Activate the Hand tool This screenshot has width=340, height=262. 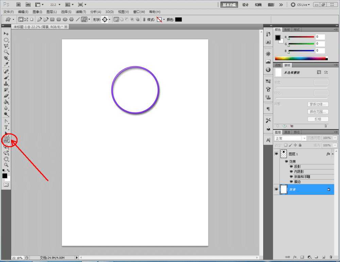(x=6, y=159)
